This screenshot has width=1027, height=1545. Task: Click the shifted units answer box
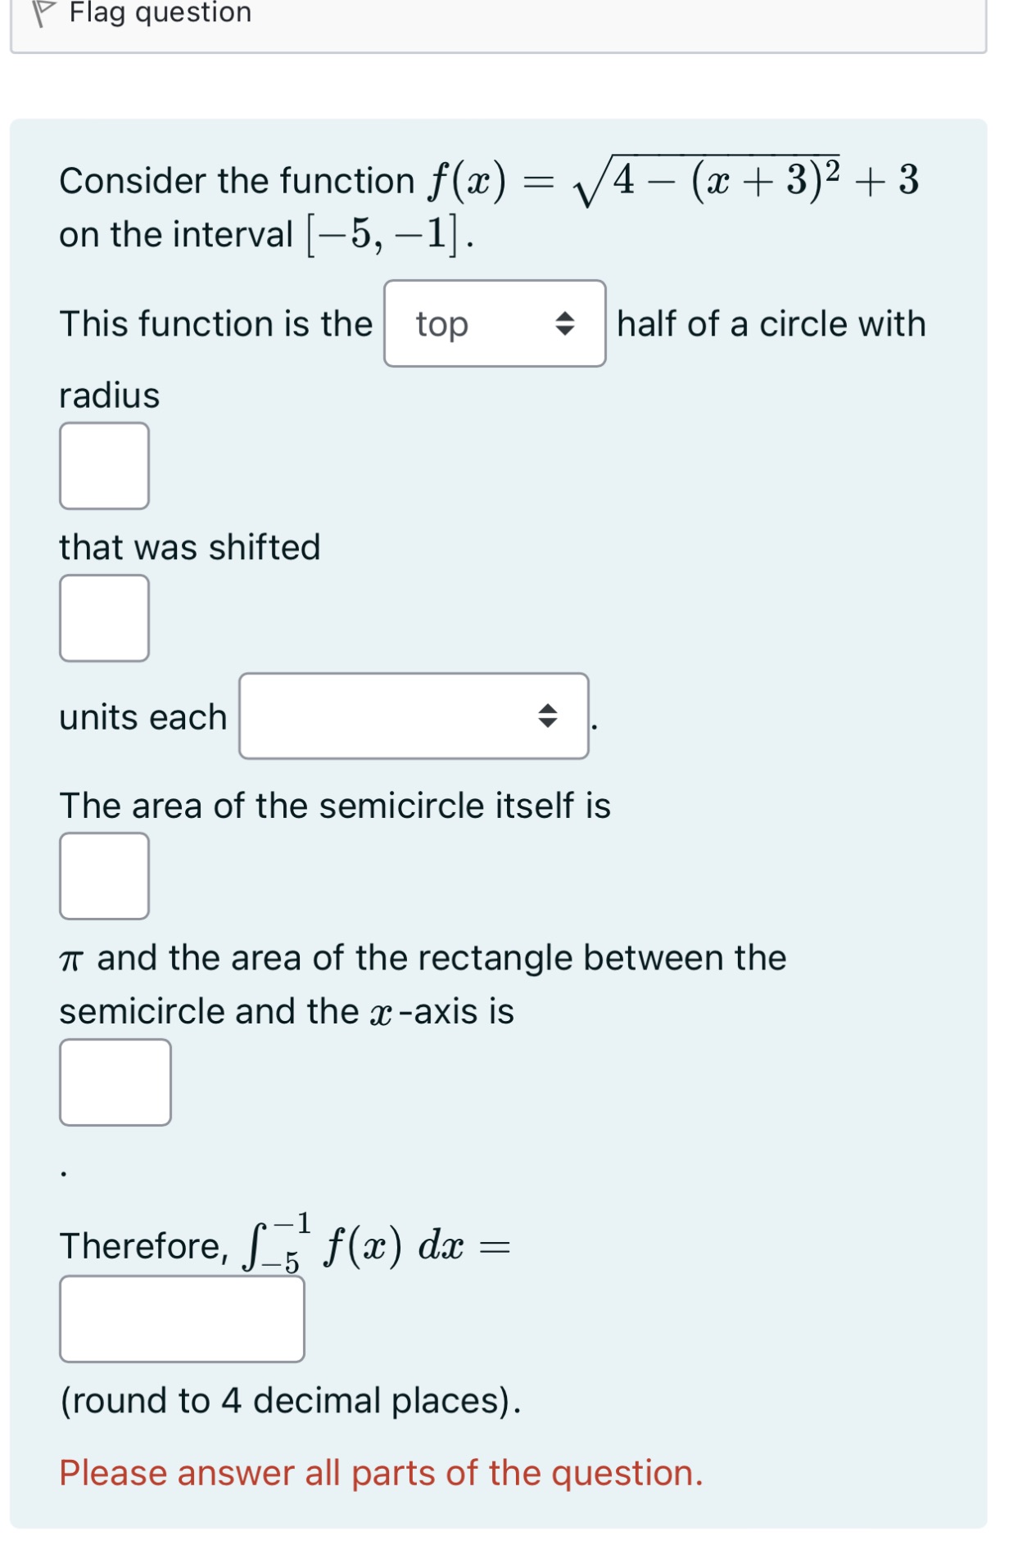pos(103,618)
